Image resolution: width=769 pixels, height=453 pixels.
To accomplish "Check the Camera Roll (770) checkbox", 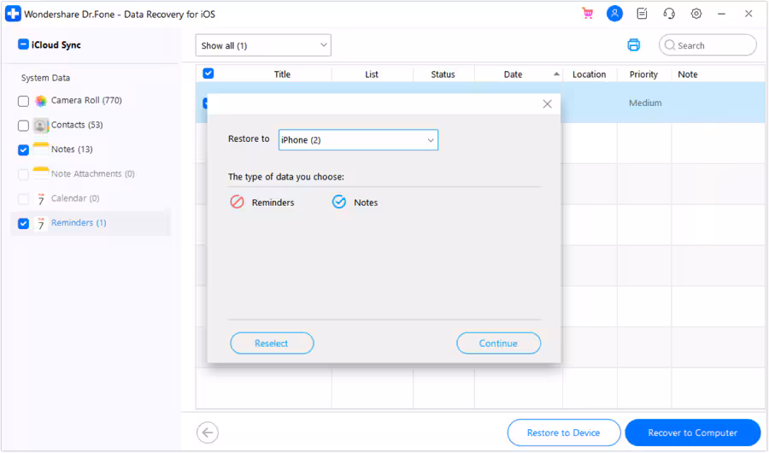I will 23,101.
